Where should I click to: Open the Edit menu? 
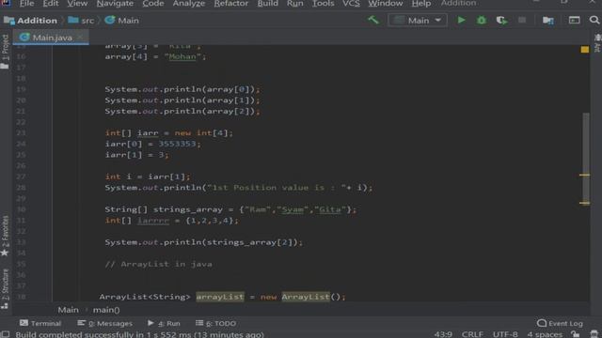[x=50, y=4]
